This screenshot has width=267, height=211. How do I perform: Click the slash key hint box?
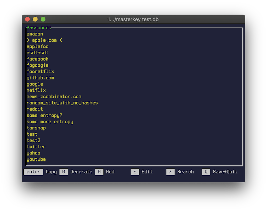tap(171, 172)
